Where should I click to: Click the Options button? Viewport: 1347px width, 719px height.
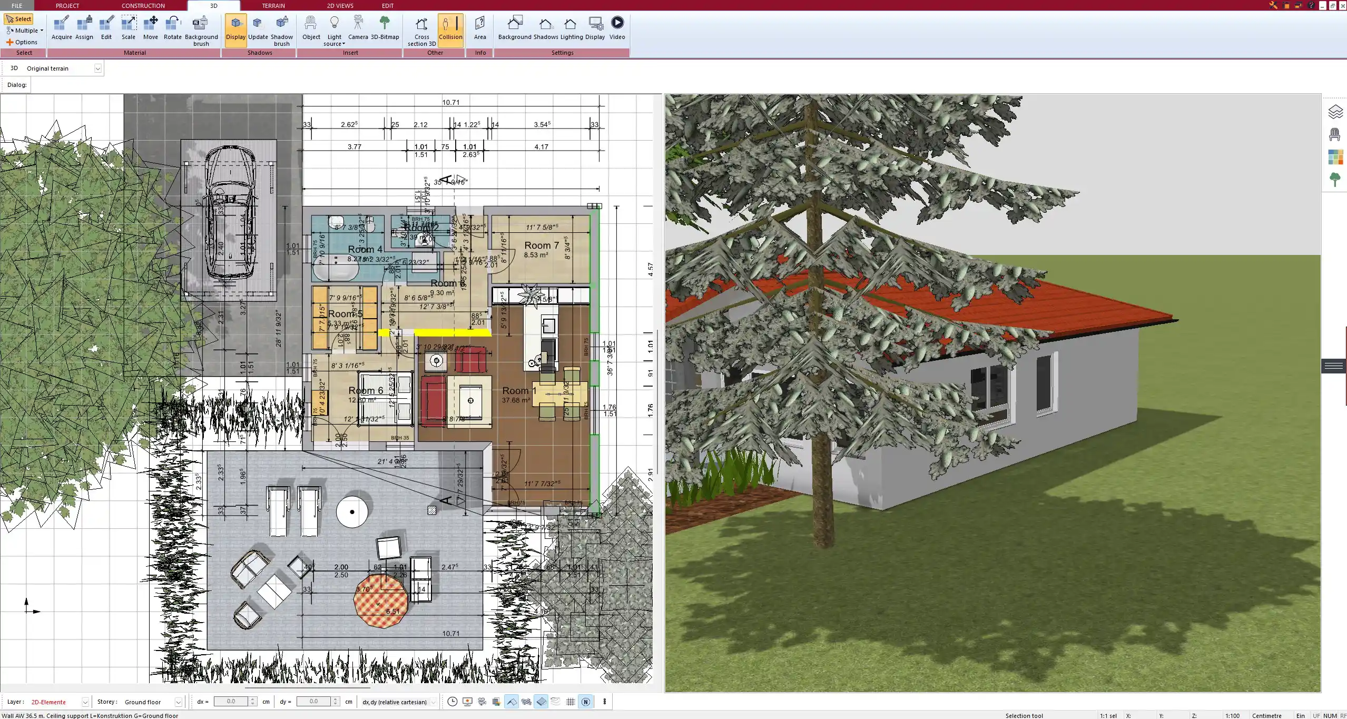point(22,42)
